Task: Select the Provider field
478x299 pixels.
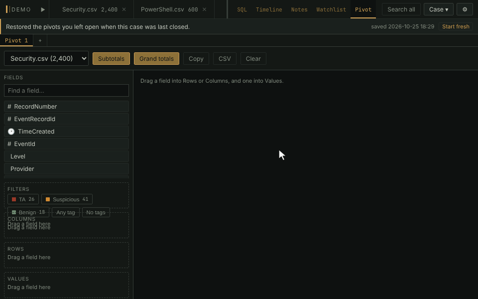Action: click(66, 169)
